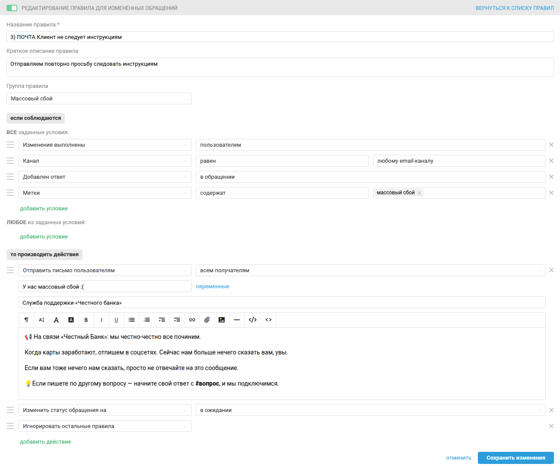
Task: Insert a horizontal line in the message
Action: point(237,320)
